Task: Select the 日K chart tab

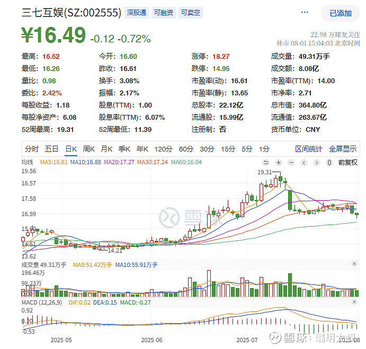Action: 71,149
